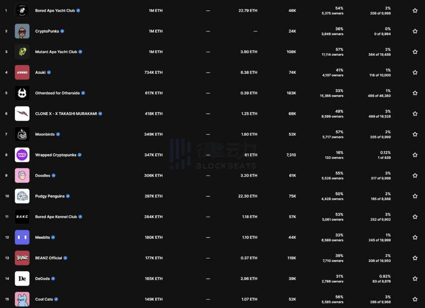Click the star icon for Pudgy Penguins
425x308 pixels.
(415, 196)
